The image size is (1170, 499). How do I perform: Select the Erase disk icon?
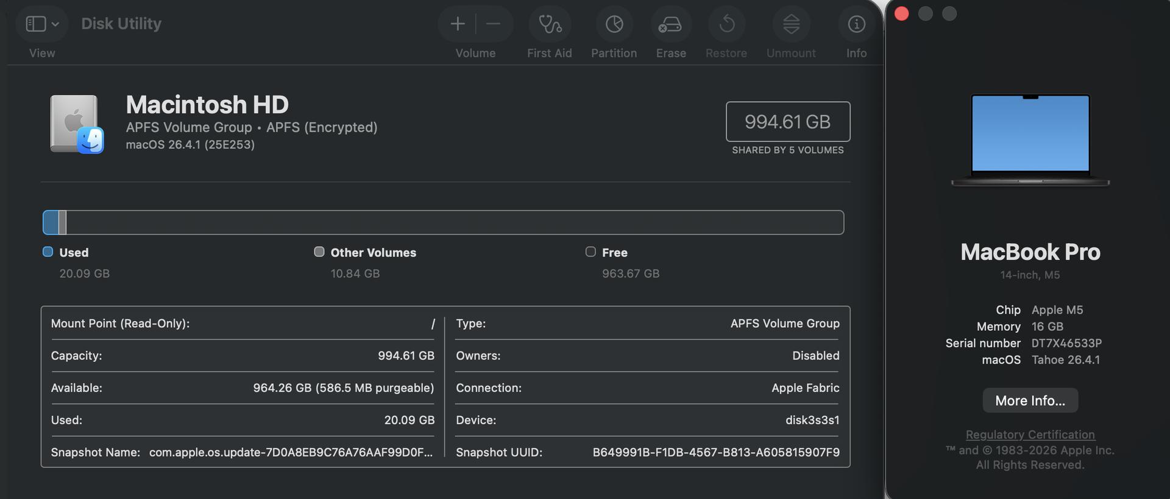670,24
